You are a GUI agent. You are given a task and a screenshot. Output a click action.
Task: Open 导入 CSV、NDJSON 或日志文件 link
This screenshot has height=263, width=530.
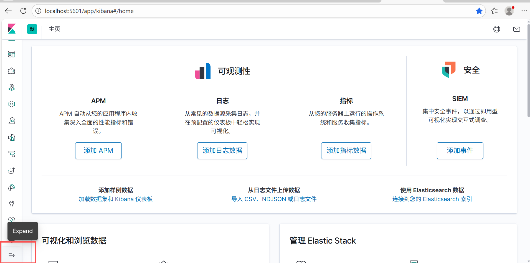point(274,199)
